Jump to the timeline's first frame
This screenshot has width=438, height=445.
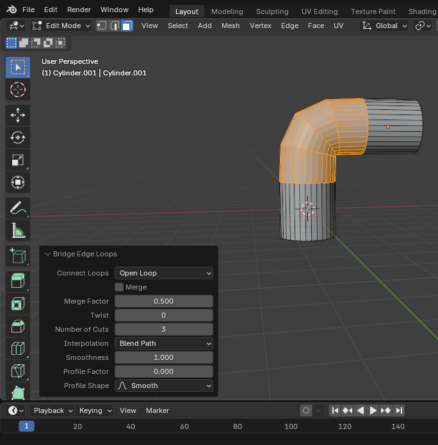tap(335, 410)
